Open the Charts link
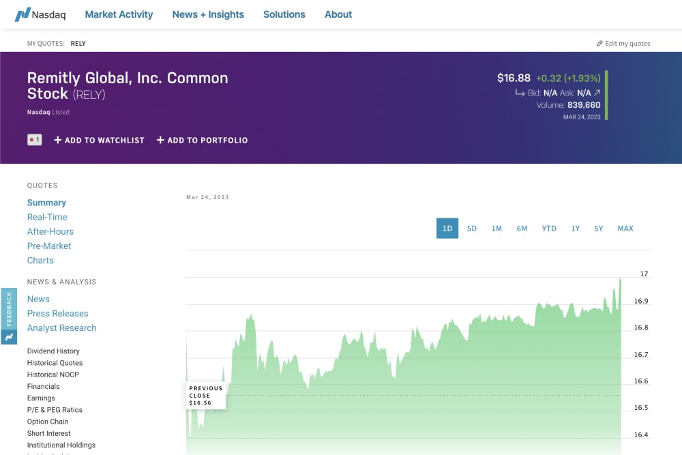The height and width of the screenshot is (455, 682). click(40, 260)
